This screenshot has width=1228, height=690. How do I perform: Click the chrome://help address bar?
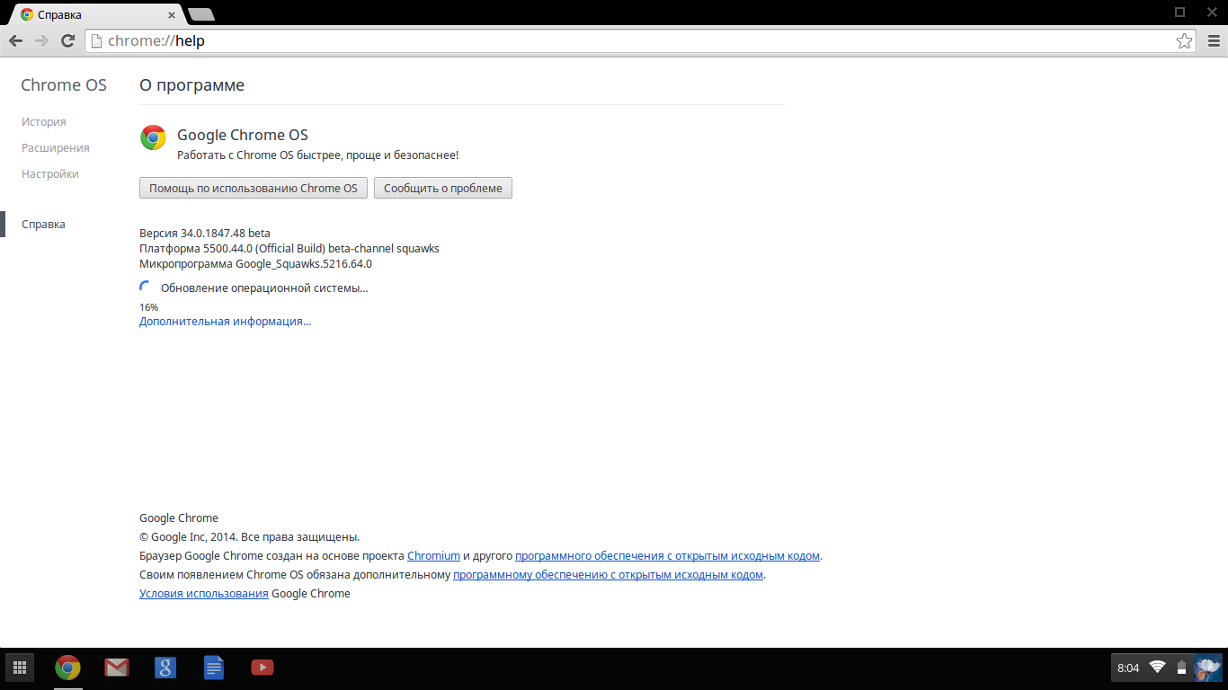click(x=642, y=40)
